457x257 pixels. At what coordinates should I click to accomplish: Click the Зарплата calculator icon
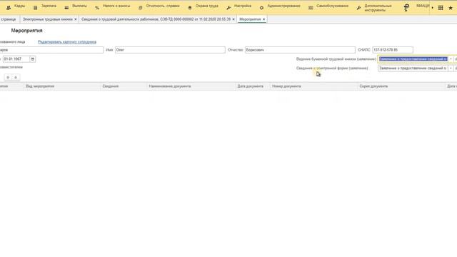click(35, 8)
